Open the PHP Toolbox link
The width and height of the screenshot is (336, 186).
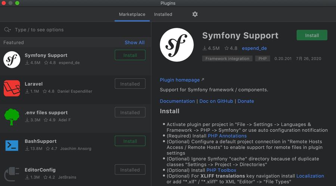coord(221,170)
